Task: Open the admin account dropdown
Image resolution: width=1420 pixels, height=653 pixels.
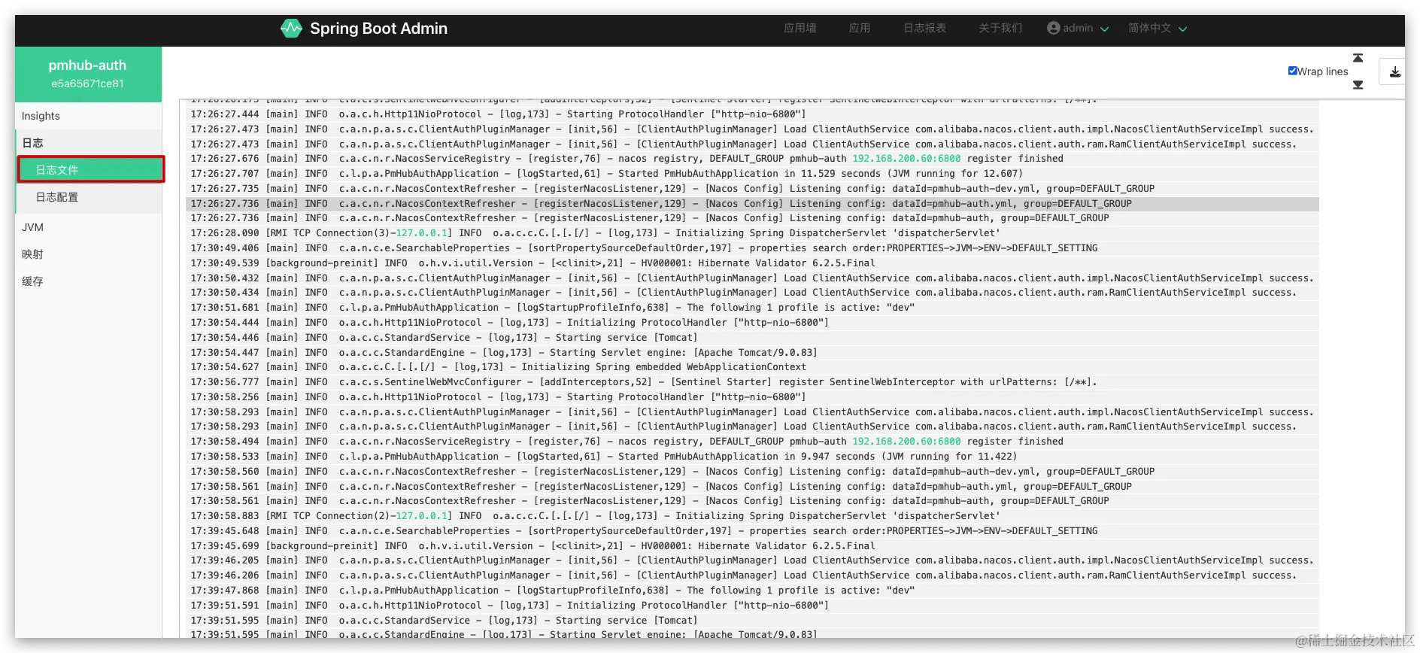Action: 1078,28
